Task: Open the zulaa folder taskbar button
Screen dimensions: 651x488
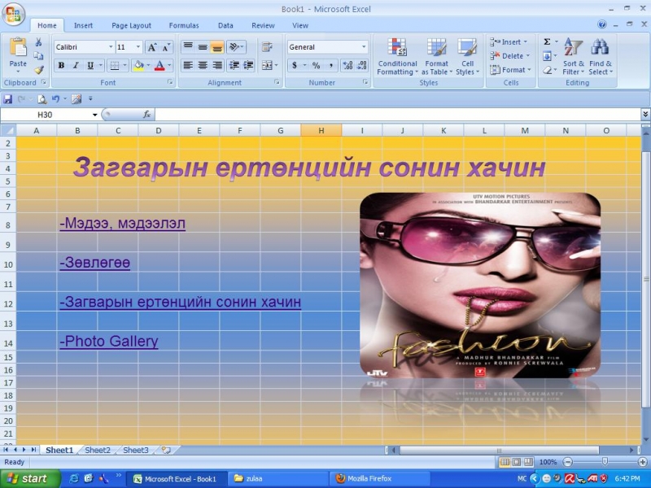Action: coord(278,479)
